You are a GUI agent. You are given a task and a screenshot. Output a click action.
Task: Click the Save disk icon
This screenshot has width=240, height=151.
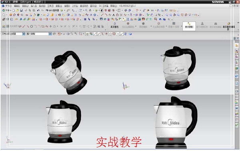point(21,10)
